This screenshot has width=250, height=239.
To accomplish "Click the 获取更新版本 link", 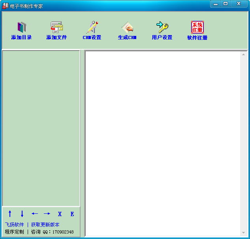I will pos(45,225).
